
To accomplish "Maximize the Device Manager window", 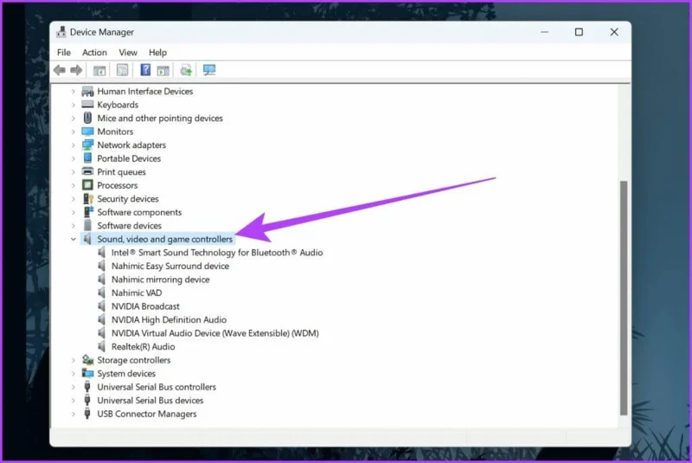I will point(579,32).
